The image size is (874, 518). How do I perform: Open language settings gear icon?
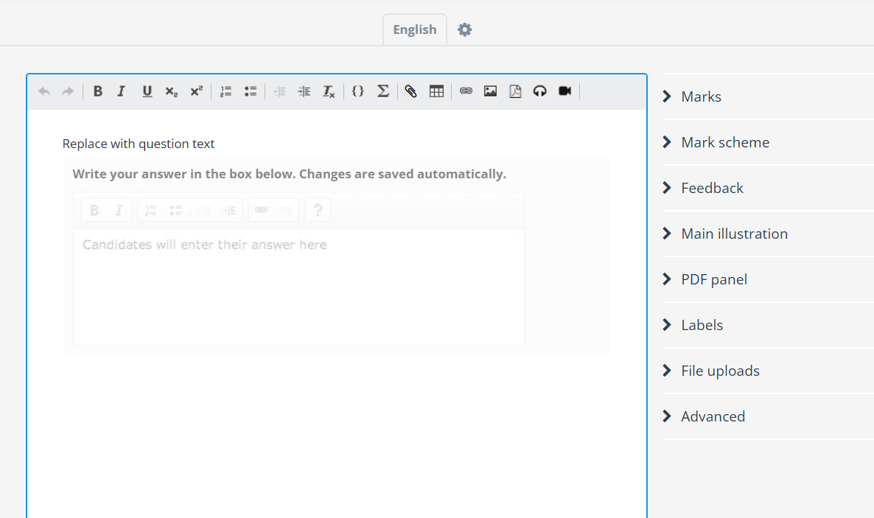point(465,29)
